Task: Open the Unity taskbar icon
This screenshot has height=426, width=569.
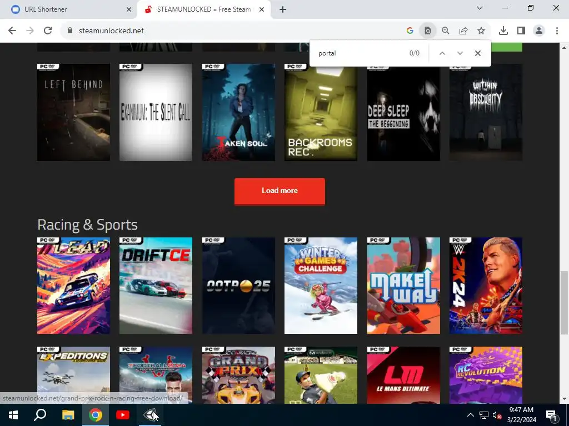Action: (x=150, y=415)
